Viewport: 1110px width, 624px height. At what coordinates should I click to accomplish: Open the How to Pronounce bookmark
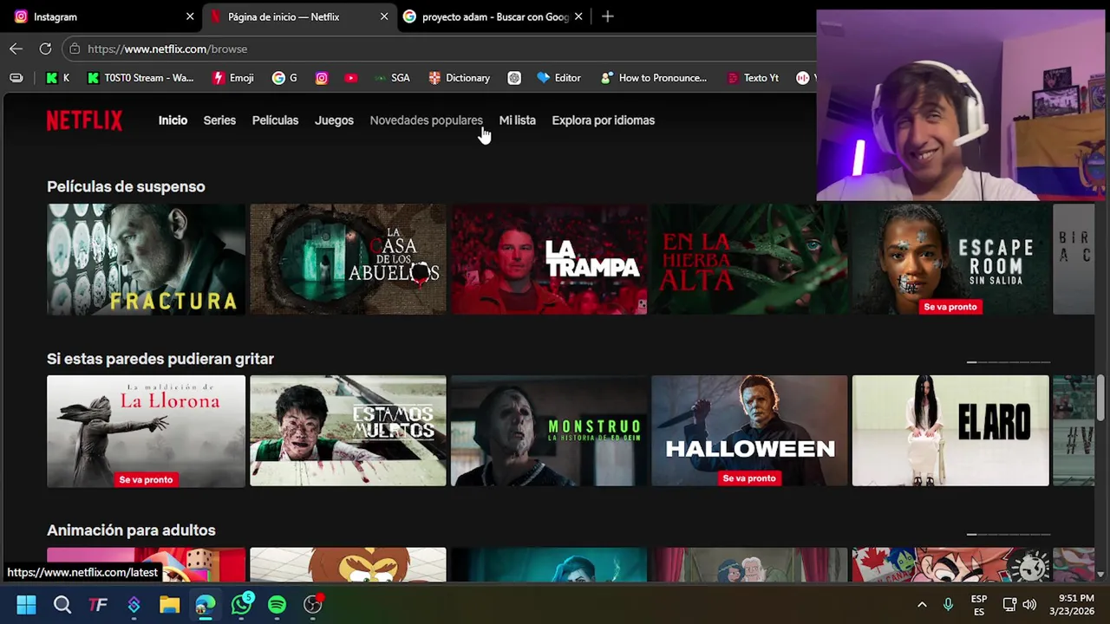point(654,78)
